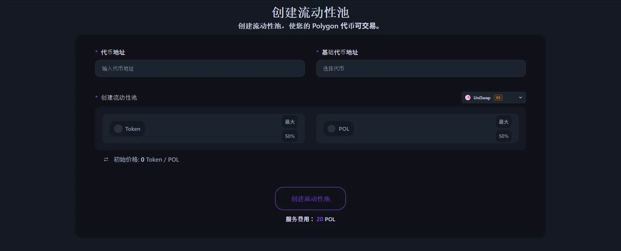Screen dimensions: 621x251
Task: Click inside the Token amount input area
Action: [x=213, y=129]
